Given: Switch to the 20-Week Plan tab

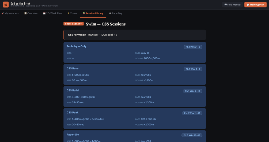Looking at the screenshot, I should (x=52, y=13).
